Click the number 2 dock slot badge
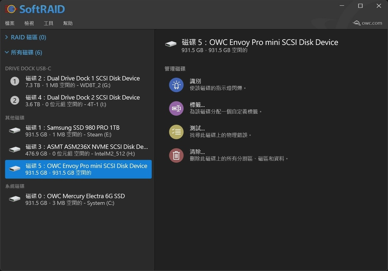 [x=15, y=101]
